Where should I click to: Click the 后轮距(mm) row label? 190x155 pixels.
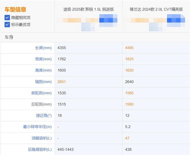42,104
